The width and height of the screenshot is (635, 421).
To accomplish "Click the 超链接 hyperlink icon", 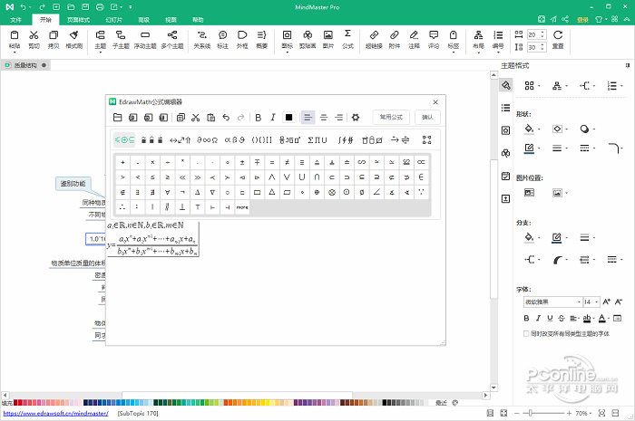I will coord(373,38).
